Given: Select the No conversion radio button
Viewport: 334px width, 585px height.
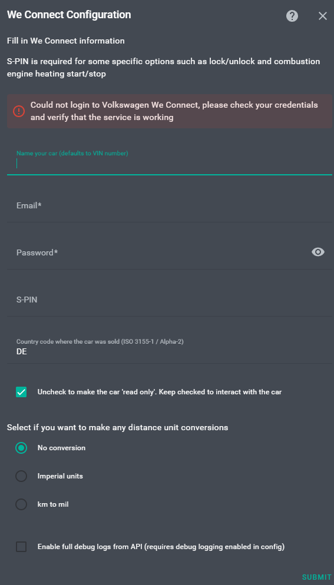Looking at the screenshot, I should tap(21, 448).
